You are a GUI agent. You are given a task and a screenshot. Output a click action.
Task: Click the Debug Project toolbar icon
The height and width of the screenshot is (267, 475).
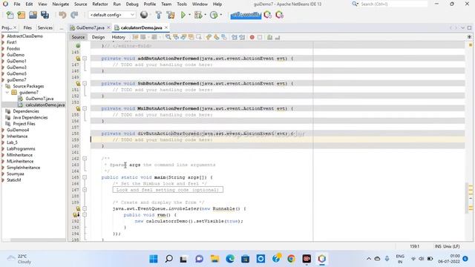pos(198,15)
